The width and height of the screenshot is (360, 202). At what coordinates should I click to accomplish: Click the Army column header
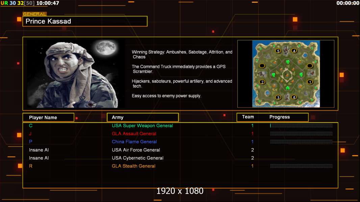tap(143, 117)
